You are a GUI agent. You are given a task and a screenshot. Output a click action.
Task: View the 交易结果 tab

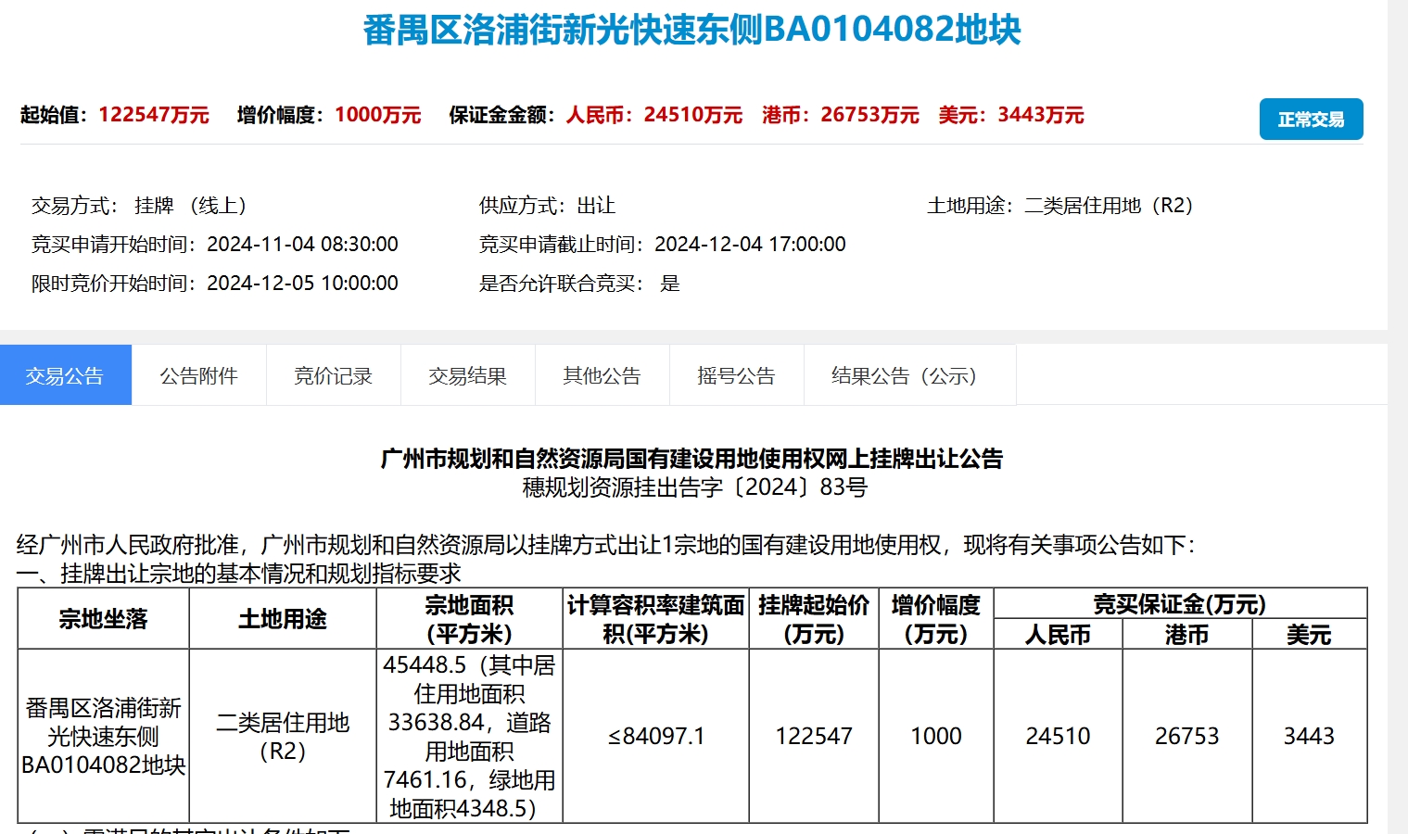467,375
